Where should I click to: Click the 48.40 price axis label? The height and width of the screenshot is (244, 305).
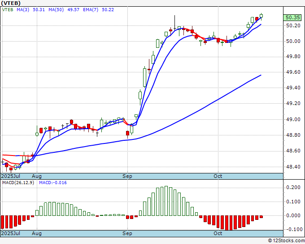[x=293, y=167]
